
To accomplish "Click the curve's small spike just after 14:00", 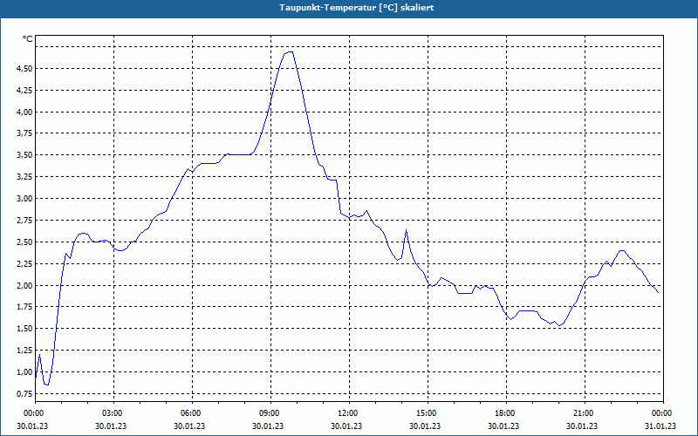I will click(x=406, y=230).
